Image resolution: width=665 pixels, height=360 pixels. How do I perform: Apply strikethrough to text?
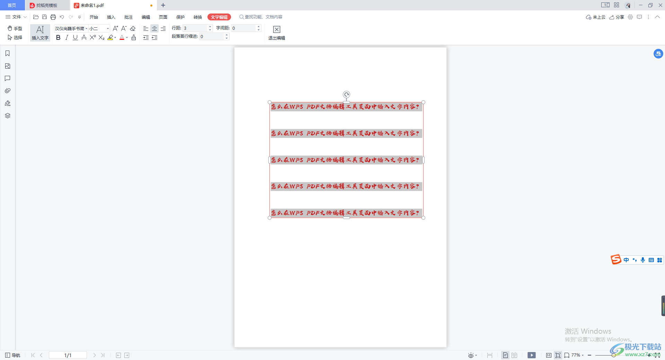click(x=84, y=37)
